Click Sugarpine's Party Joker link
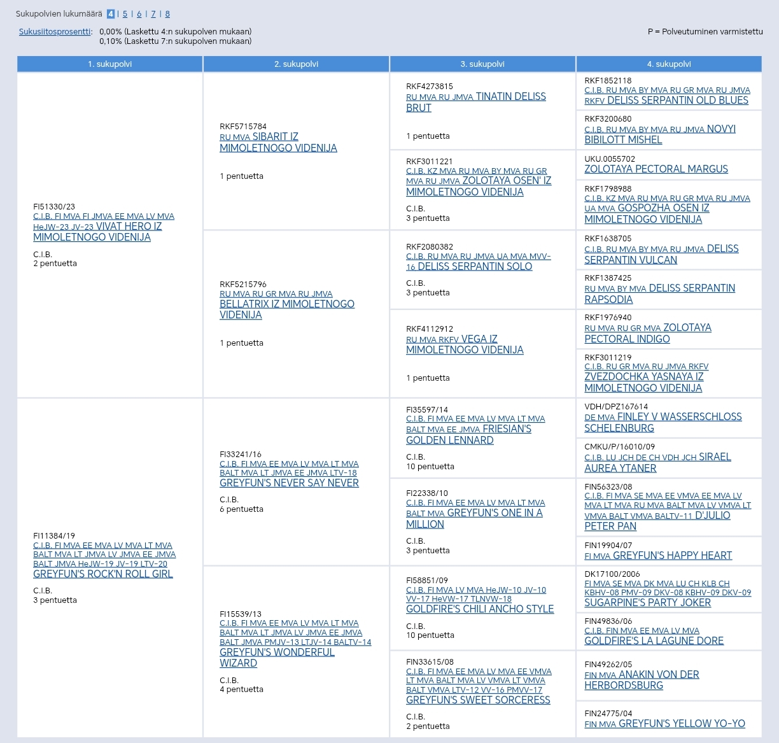The image size is (779, 743). 647,603
